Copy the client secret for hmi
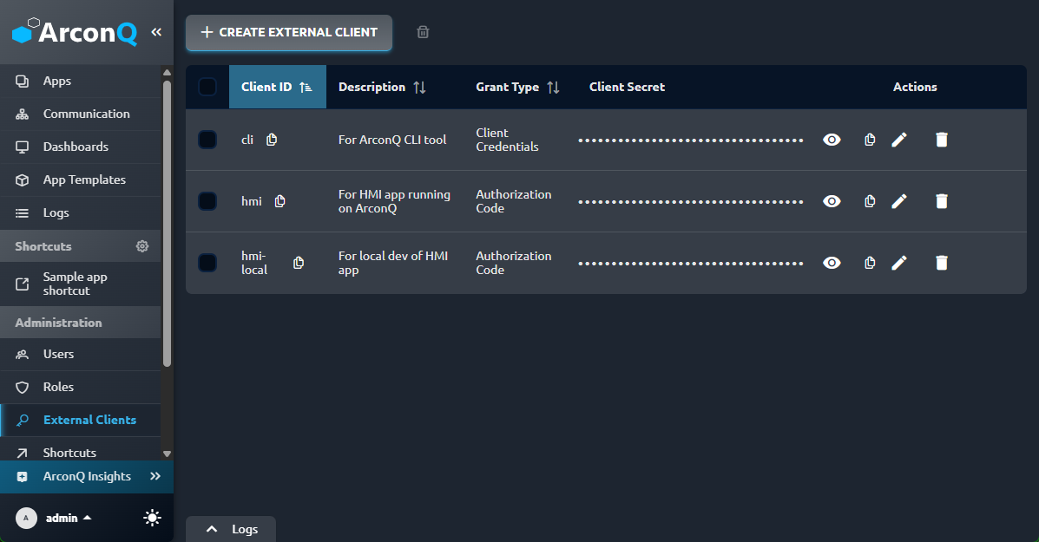The image size is (1039, 542). [x=870, y=201]
